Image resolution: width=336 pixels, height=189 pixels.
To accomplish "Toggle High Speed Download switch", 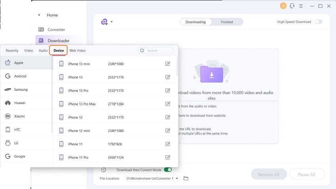I will [319, 22].
